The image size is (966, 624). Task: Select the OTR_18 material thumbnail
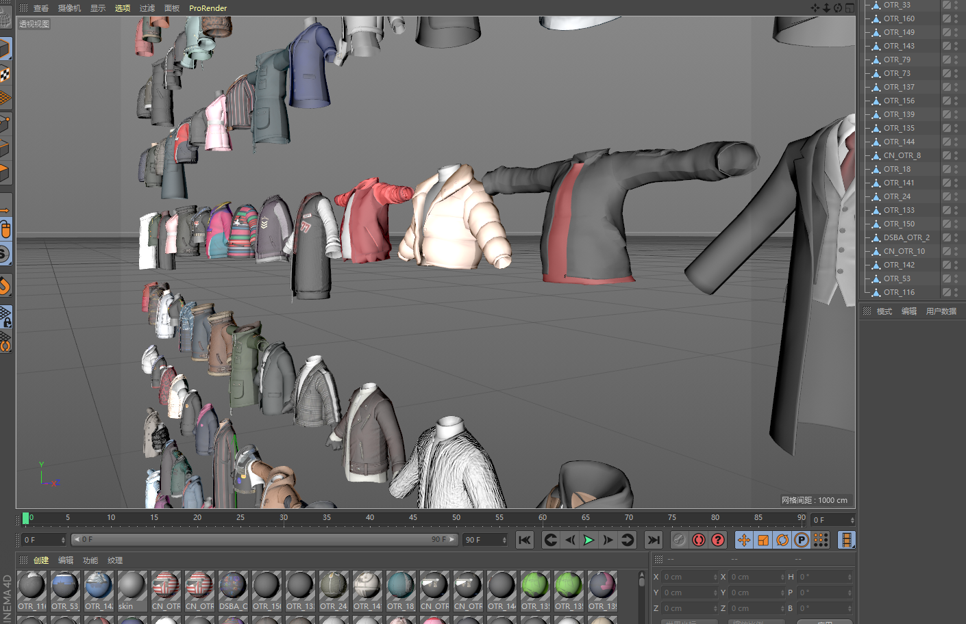401,590
